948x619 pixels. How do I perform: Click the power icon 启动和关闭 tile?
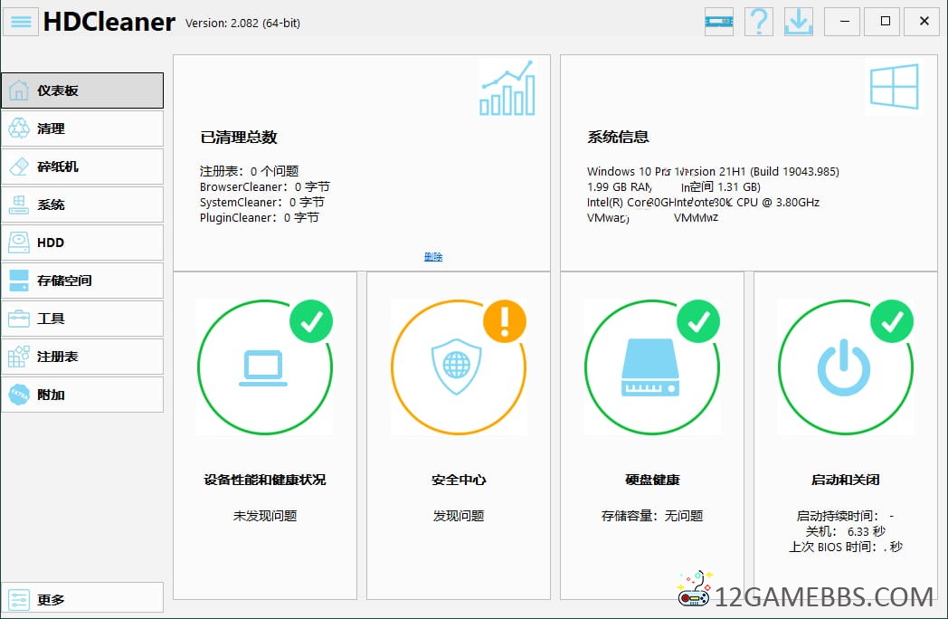click(845, 367)
